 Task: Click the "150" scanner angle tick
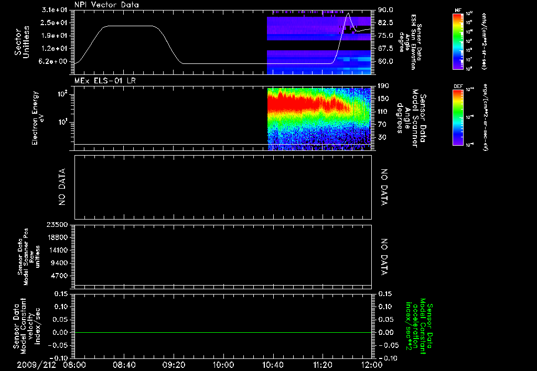[x=383, y=99]
